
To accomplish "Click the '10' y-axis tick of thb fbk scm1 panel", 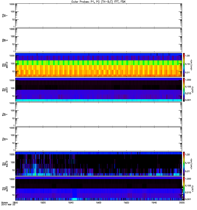I will pos(13,96).
